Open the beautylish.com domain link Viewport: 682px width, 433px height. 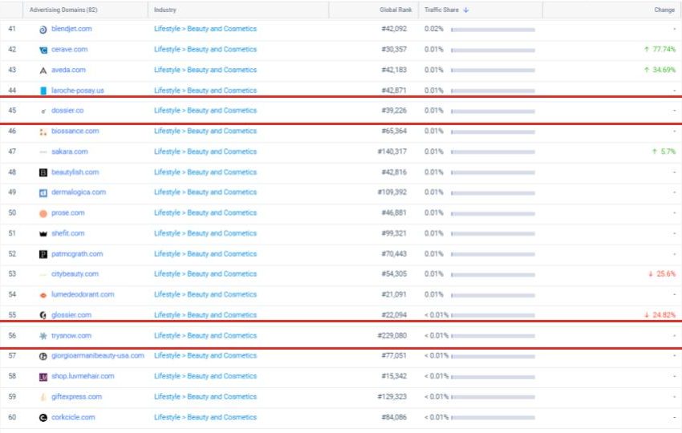75,172
